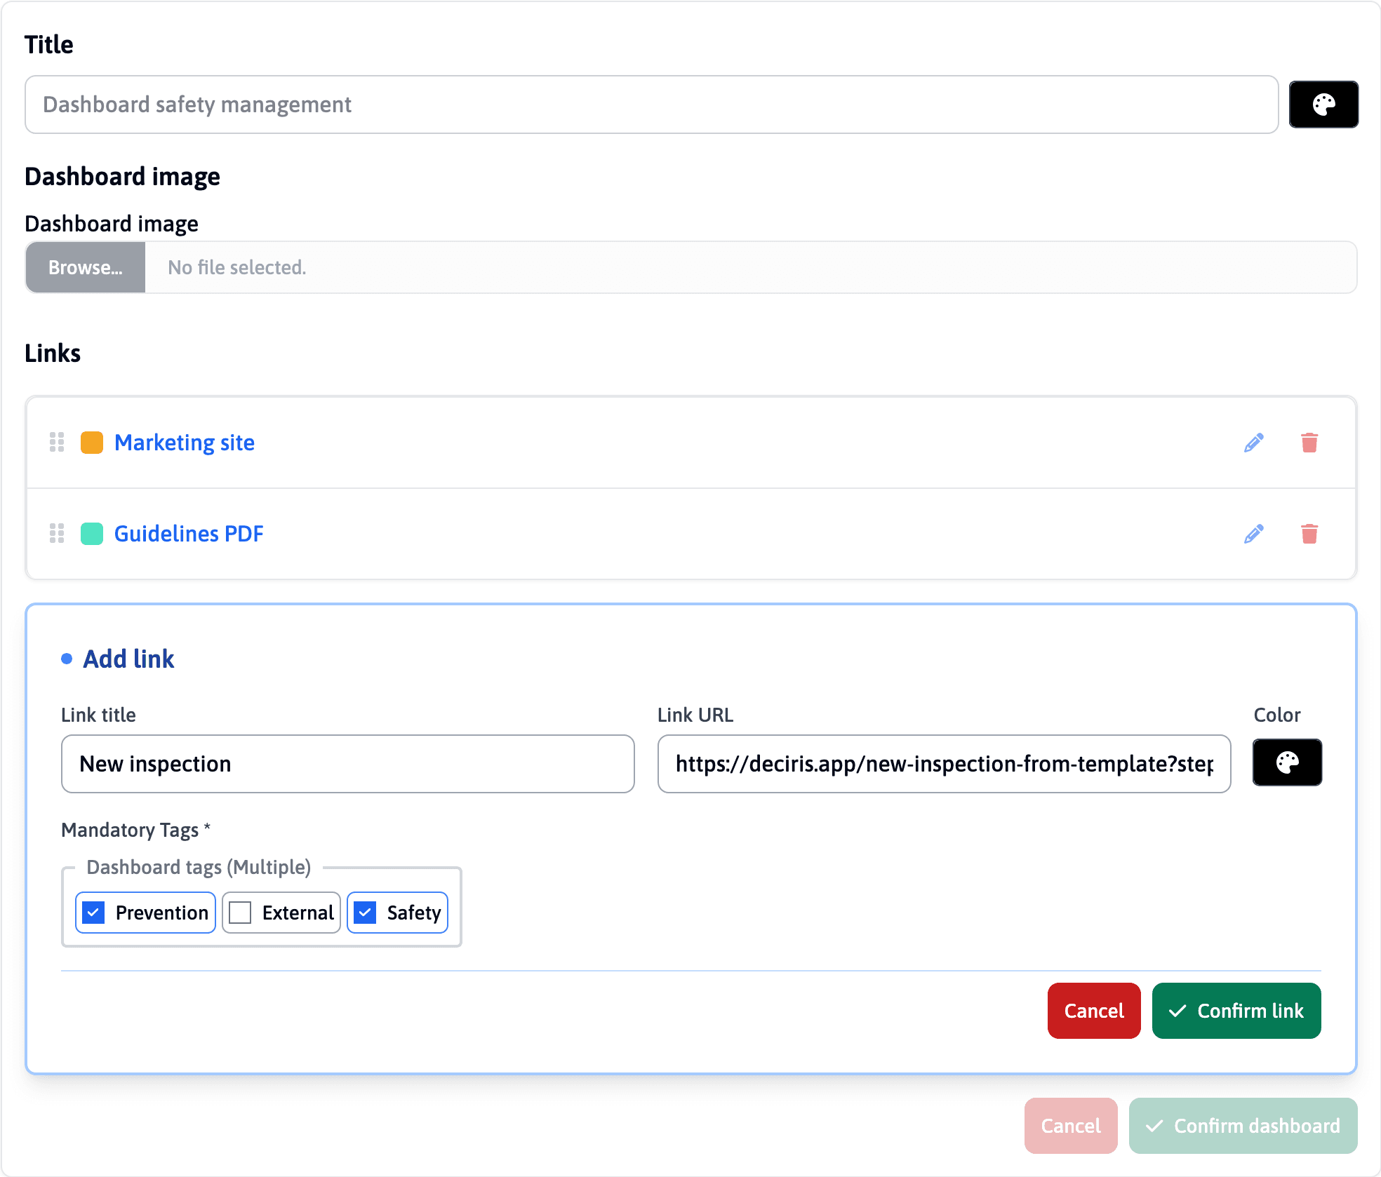Open the Guidelines PDF link

click(189, 534)
